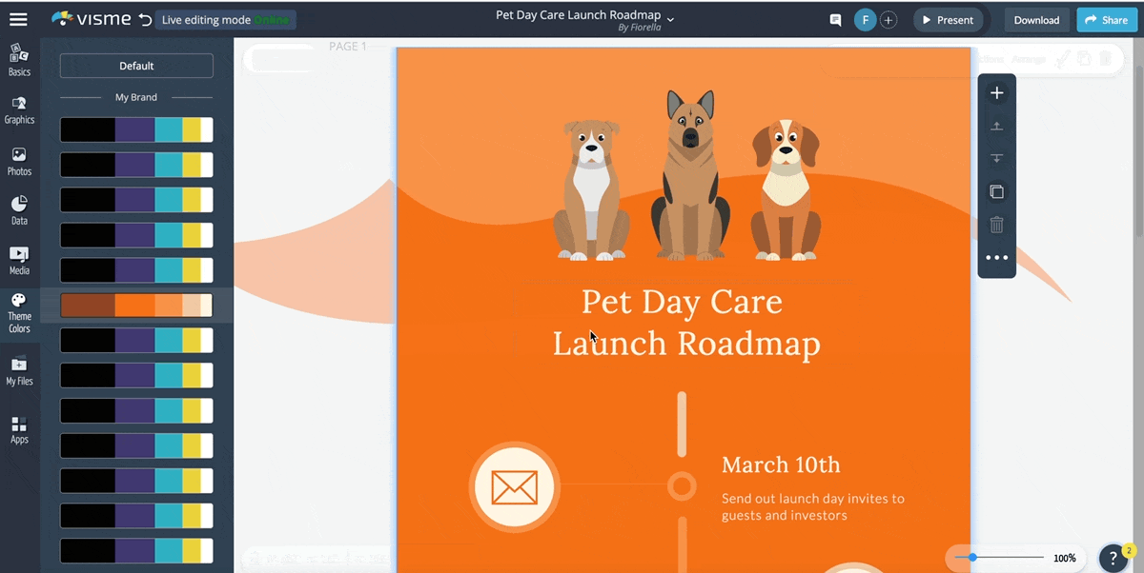Click the Download button
The image size is (1144, 573).
coord(1036,20)
